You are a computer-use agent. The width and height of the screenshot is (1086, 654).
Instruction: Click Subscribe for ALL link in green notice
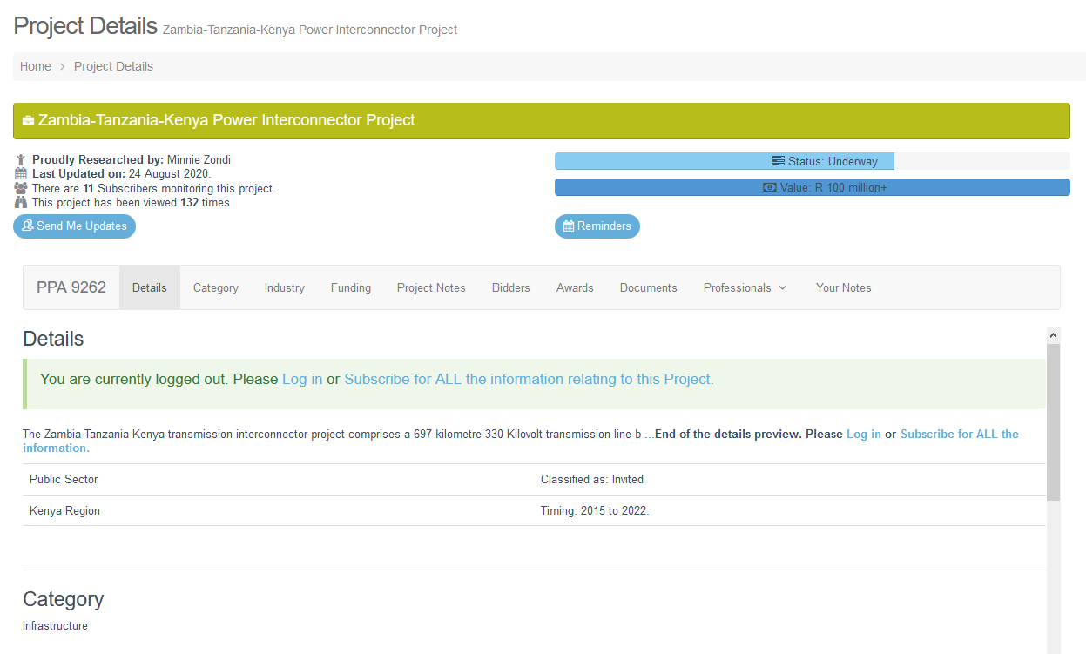[x=529, y=380]
